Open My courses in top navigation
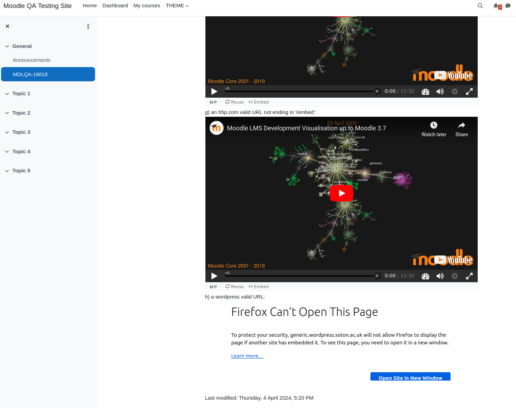 tap(147, 6)
